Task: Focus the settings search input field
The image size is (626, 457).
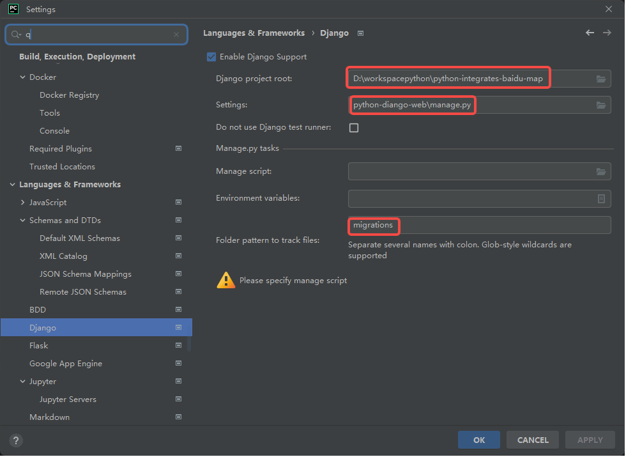Action: 96,35
